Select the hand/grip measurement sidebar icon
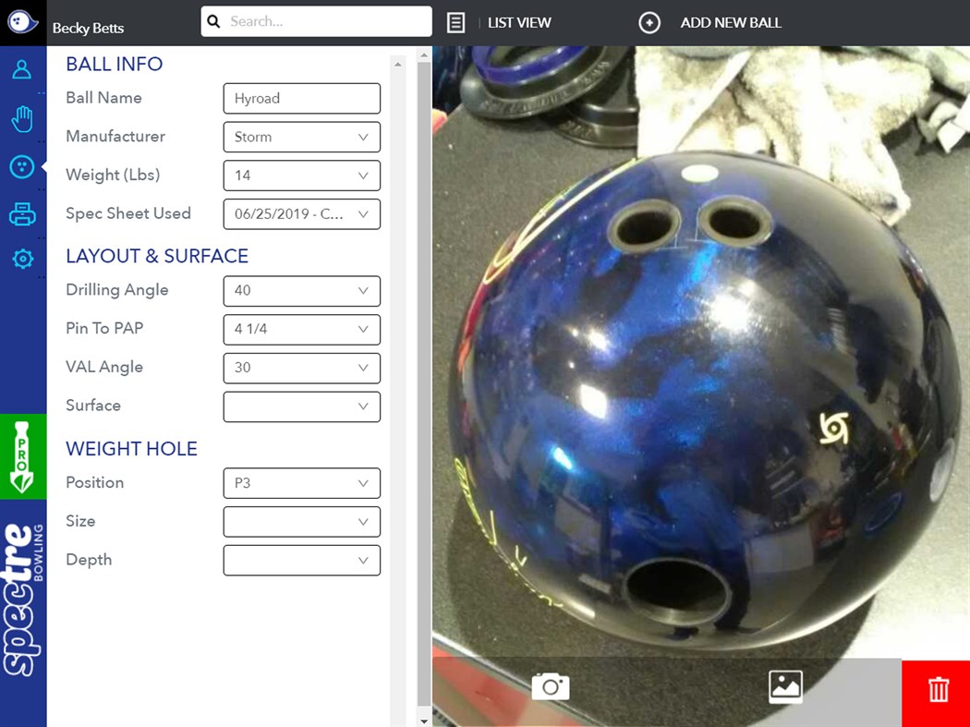The height and width of the screenshot is (727, 970). (x=22, y=118)
